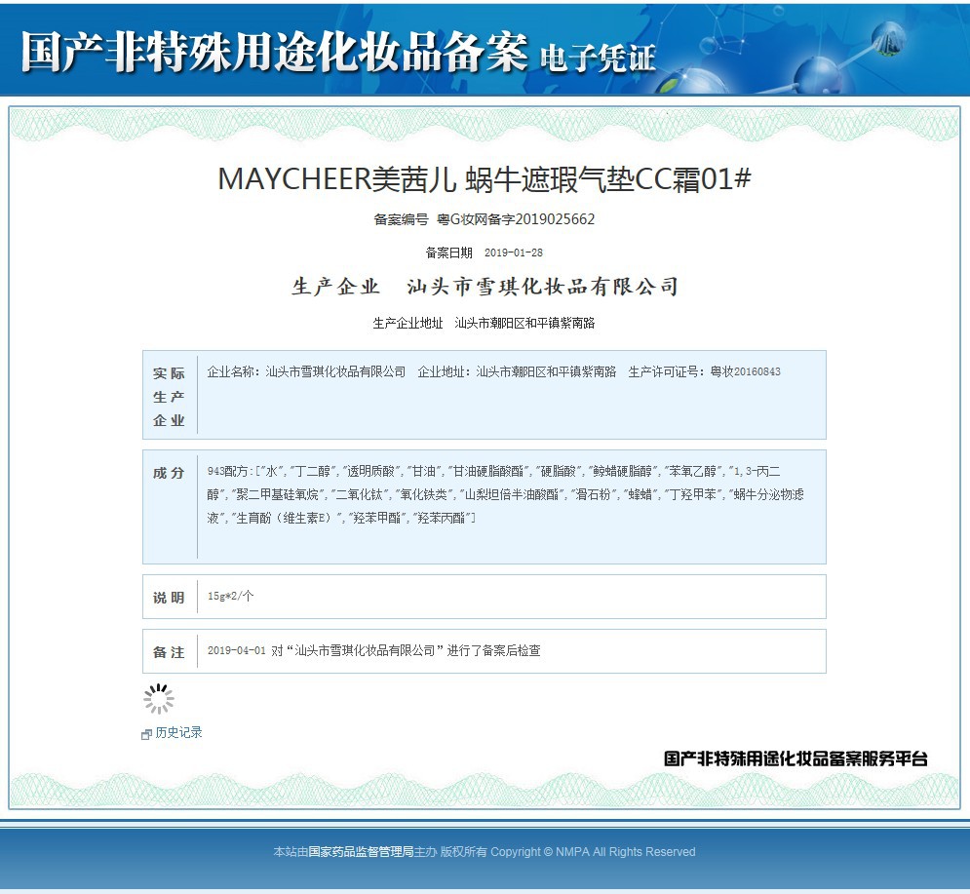The image size is (970, 894).
Task: Click the ingredients list starting with 943配方
Action: (x=505, y=494)
